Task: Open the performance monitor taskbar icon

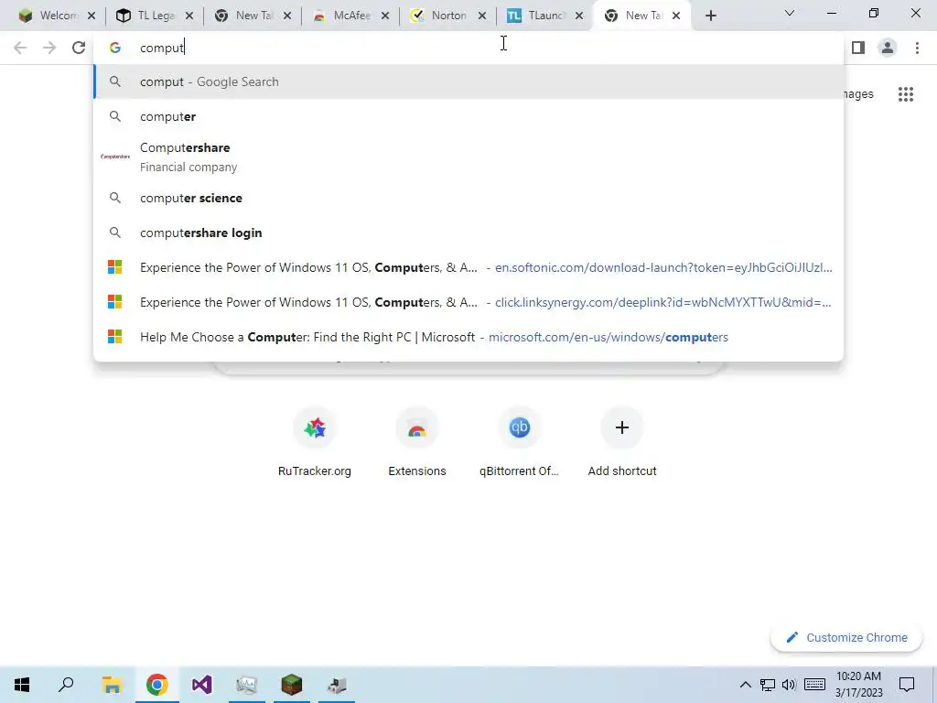Action: tap(247, 685)
